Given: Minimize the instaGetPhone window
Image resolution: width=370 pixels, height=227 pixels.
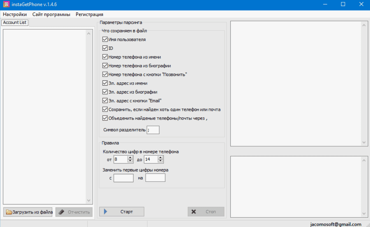Looking at the screenshot, I should coord(325,4).
